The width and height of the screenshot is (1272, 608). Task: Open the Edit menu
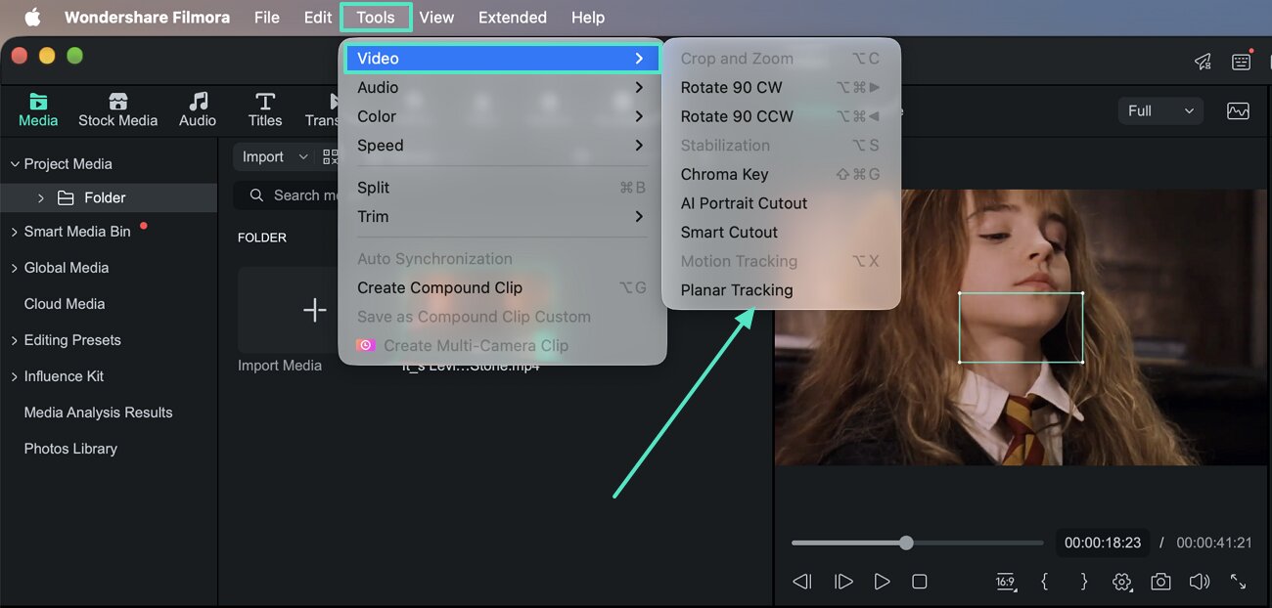318,18
